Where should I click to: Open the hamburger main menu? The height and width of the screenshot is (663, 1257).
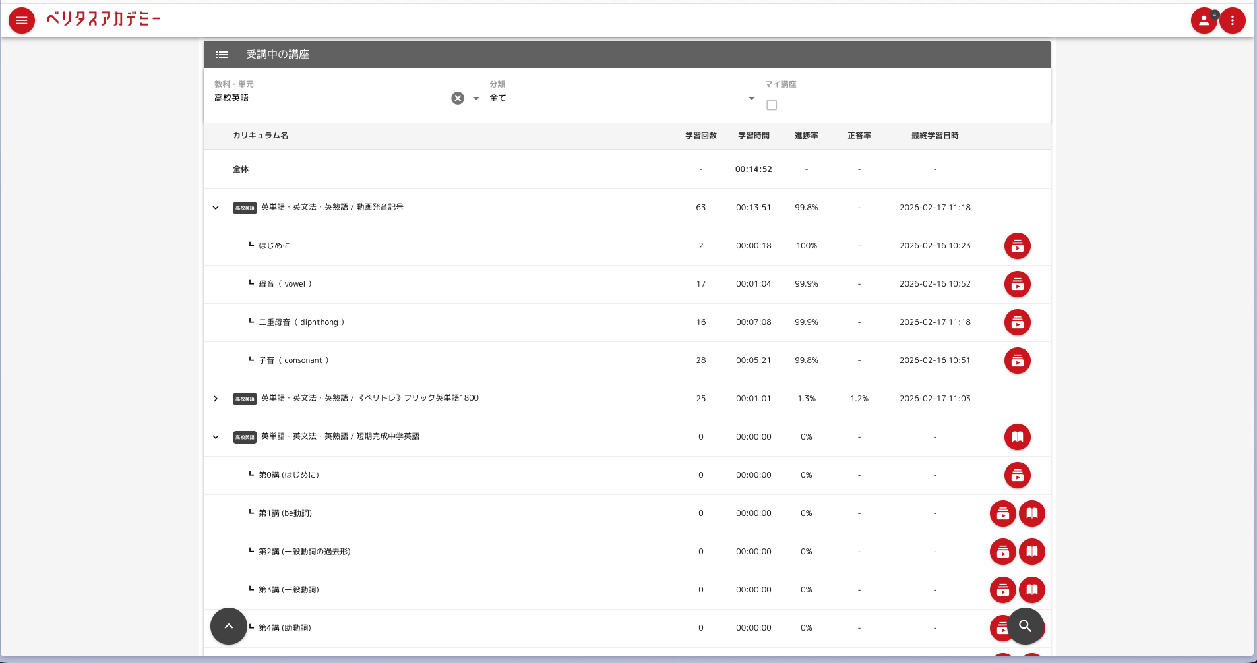tap(22, 20)
